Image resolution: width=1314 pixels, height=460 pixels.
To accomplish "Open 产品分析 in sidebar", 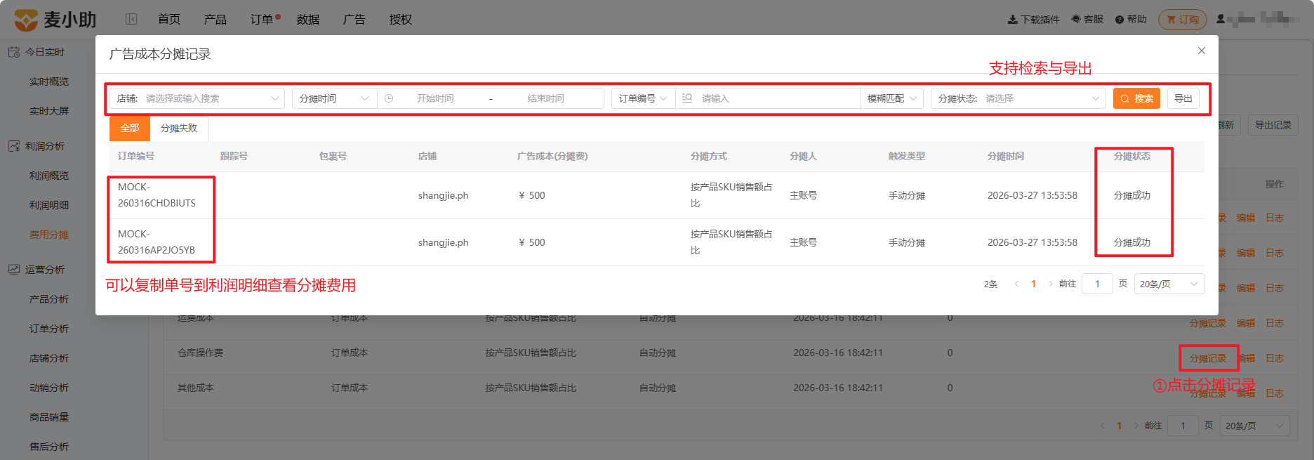I will [49, 299].
